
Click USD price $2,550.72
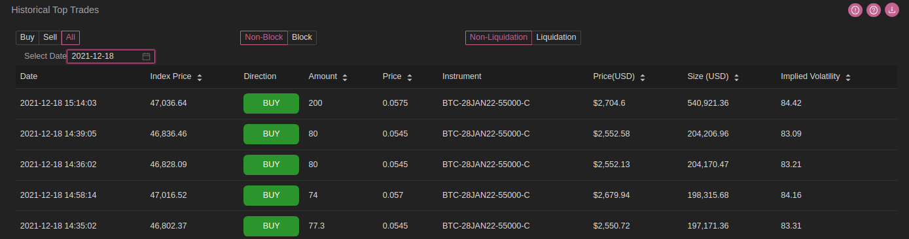pos(611,226)
